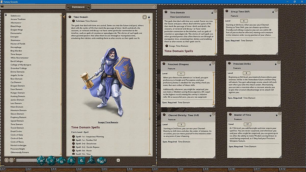Open the Bard Colleges index entry

[x=17, y=61]
